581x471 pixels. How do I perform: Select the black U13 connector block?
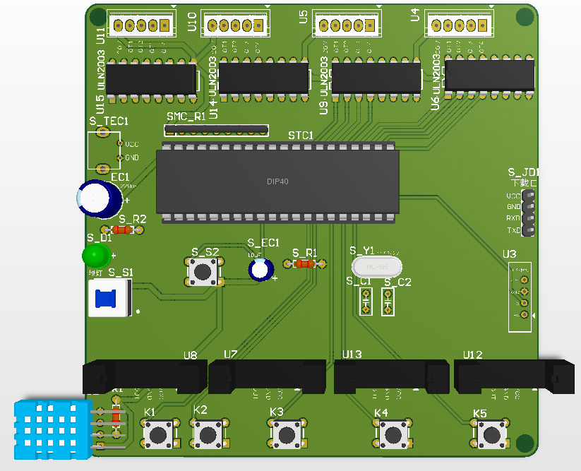coord(391,376)
